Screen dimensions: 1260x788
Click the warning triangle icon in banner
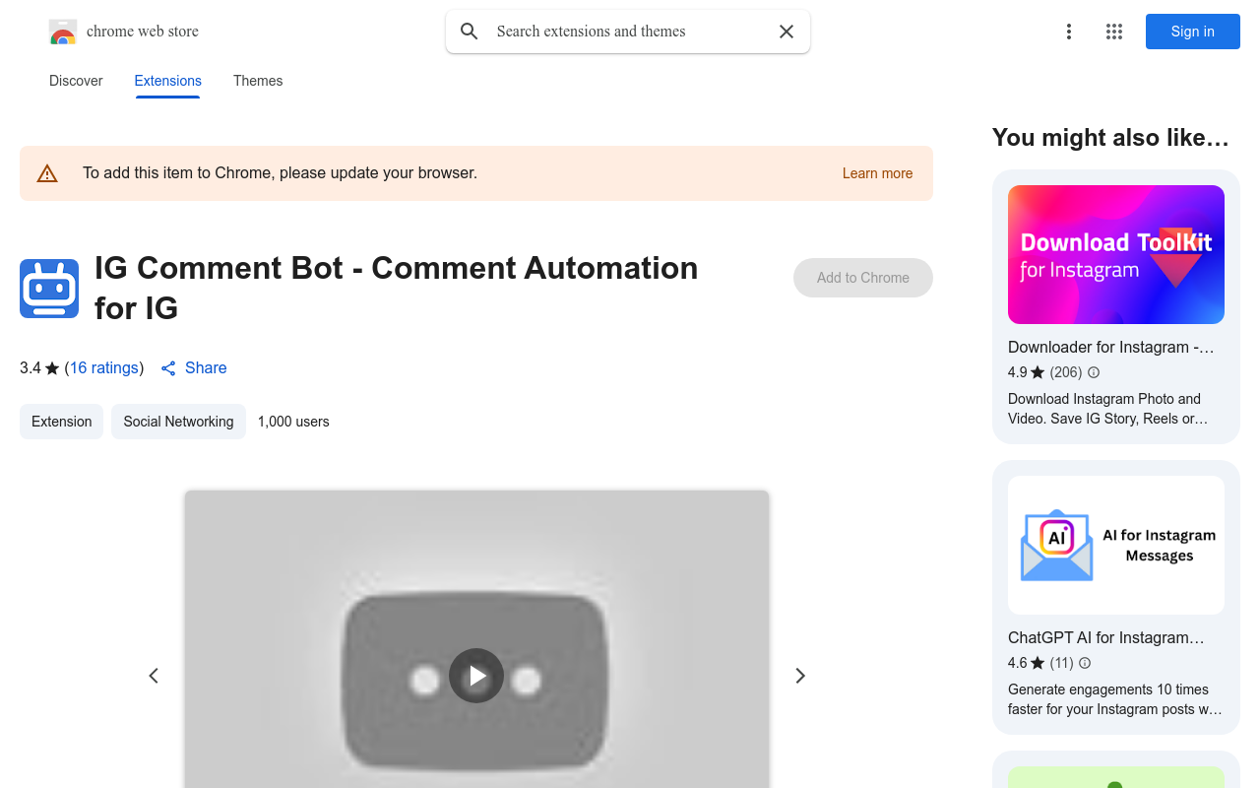click(47, 173)
